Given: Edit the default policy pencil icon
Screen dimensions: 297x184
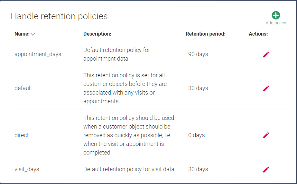Looking at the screenshot, I should [x=266, y=88].
